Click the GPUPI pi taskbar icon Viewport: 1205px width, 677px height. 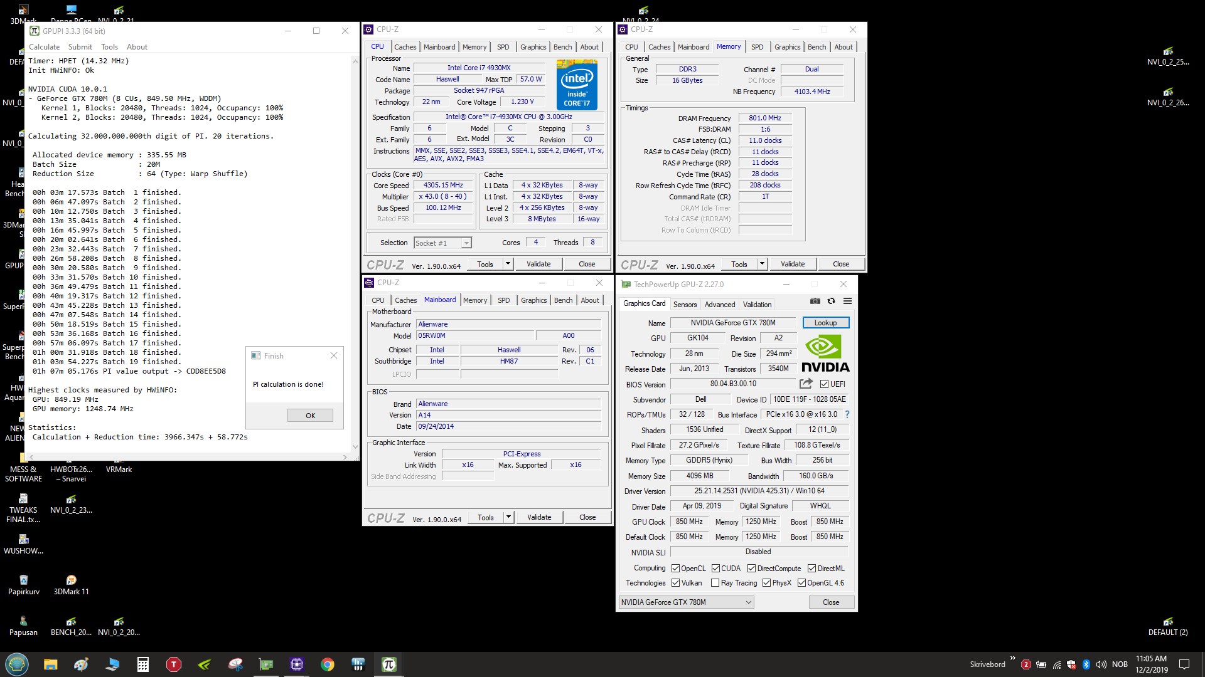(x=389, y=664)
